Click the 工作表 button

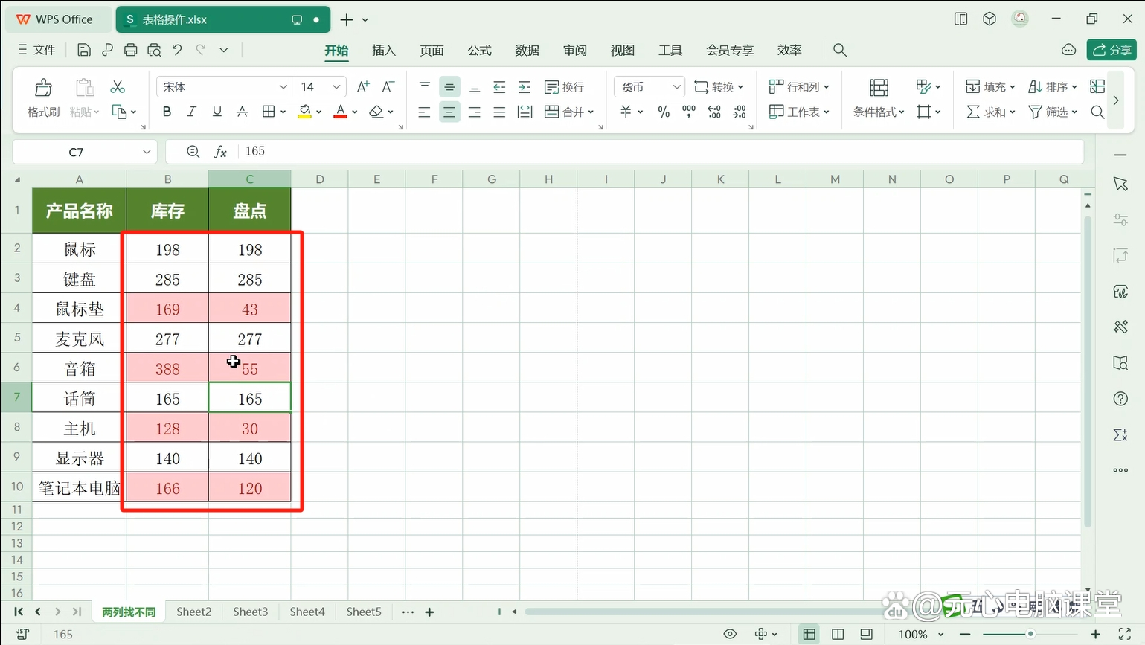point(799,112)
